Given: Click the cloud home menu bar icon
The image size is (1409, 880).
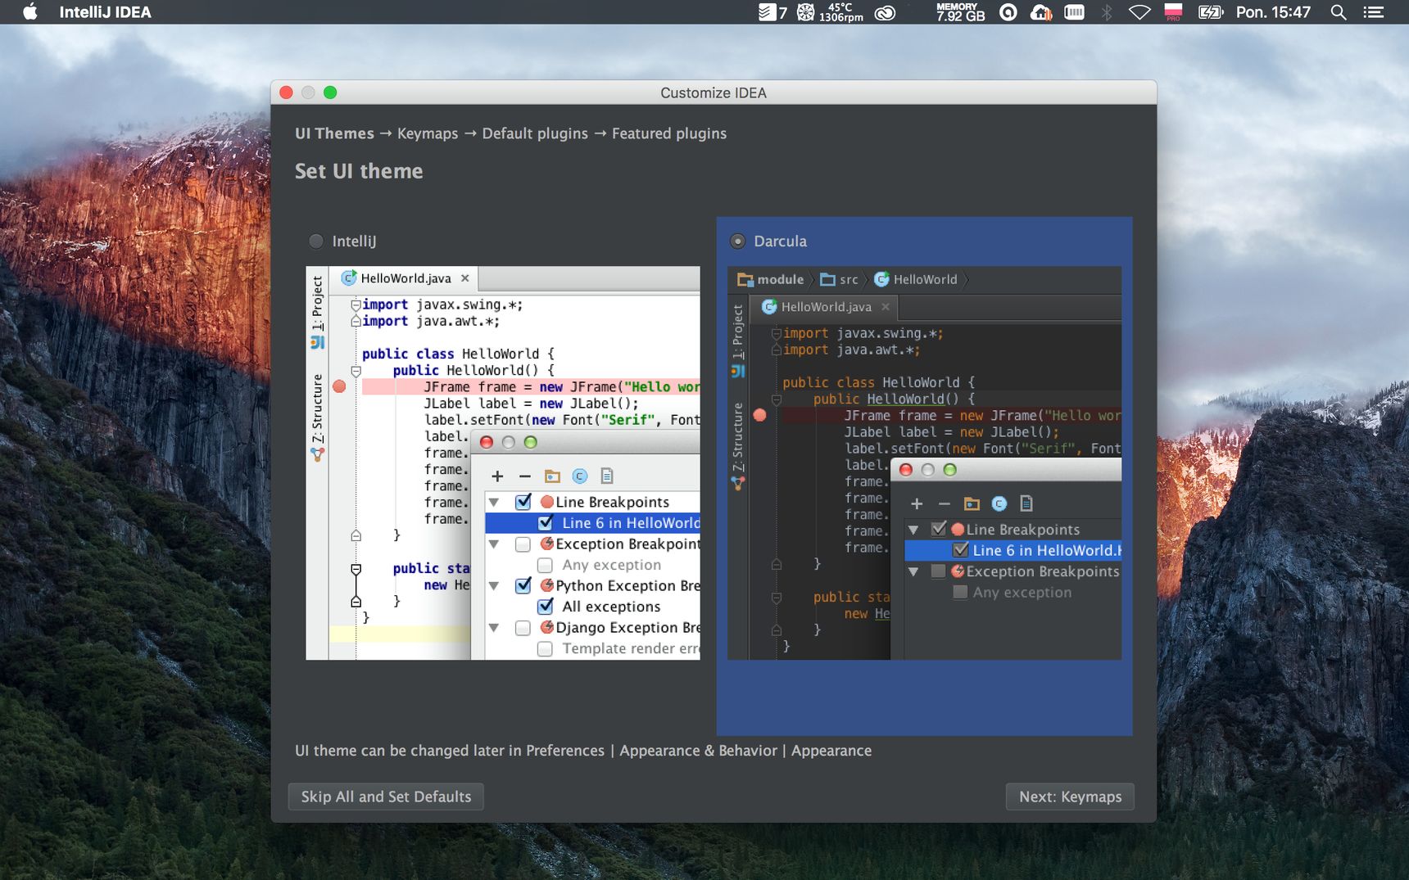Looking at the screenshot, I should (1041, 12).
